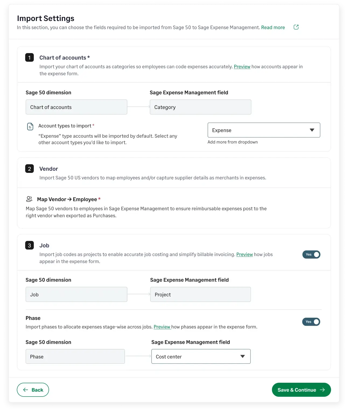Open the Preview link for jobs
The width and height of the screenshot is (349, 410).
(245, 254)
